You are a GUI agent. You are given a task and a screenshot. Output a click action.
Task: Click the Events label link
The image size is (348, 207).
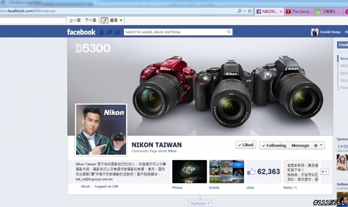214,187
